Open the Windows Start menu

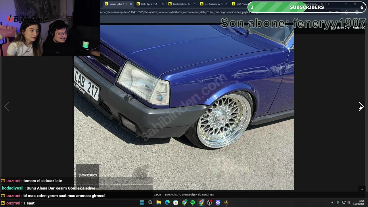142,202
